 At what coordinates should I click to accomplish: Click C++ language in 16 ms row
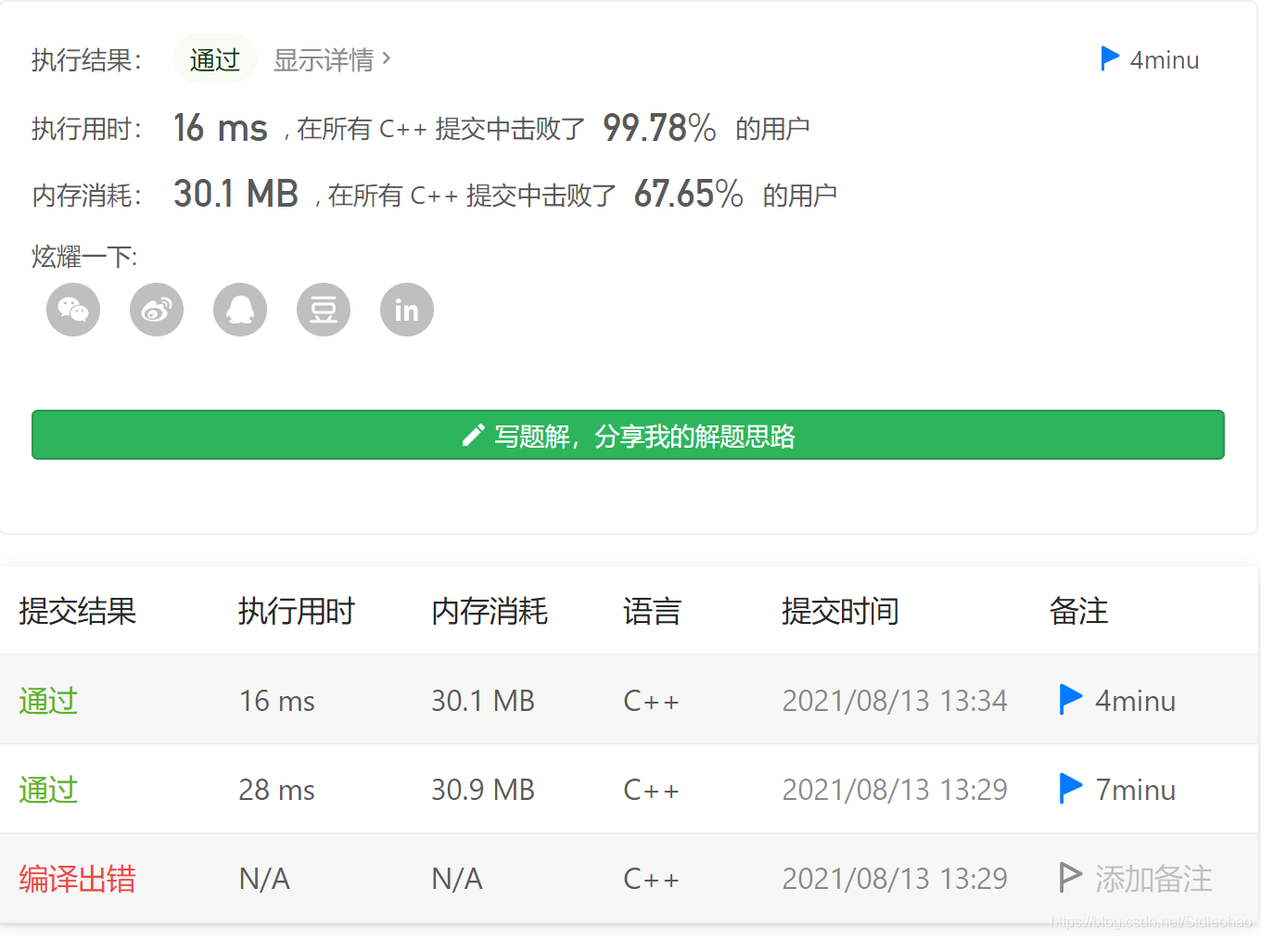click(x=651, y=701)
